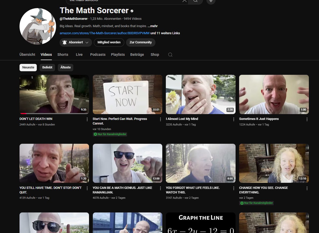This screenshot has height=233, width=319.
Task: Open options for MATH GENIUS RAMANUJAN video
Action: (x=160, y=188)
